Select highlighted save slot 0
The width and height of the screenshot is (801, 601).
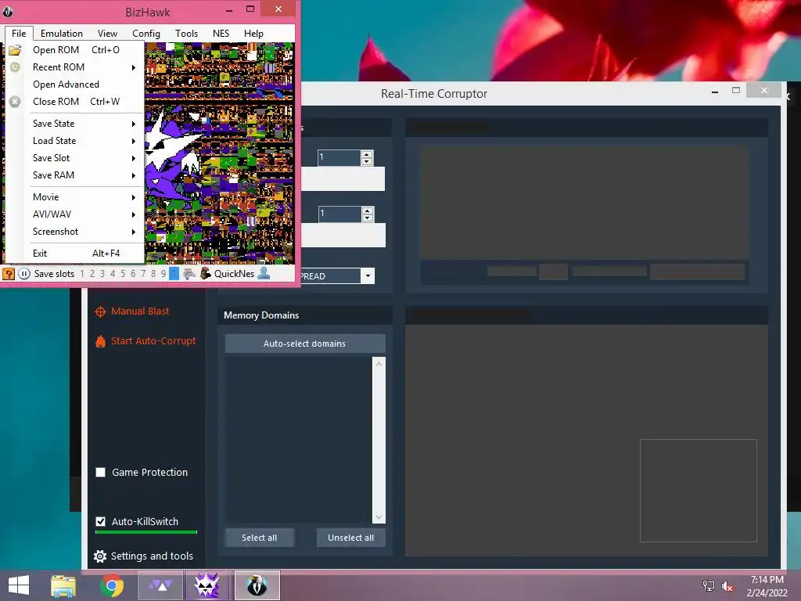coord(174,274)
